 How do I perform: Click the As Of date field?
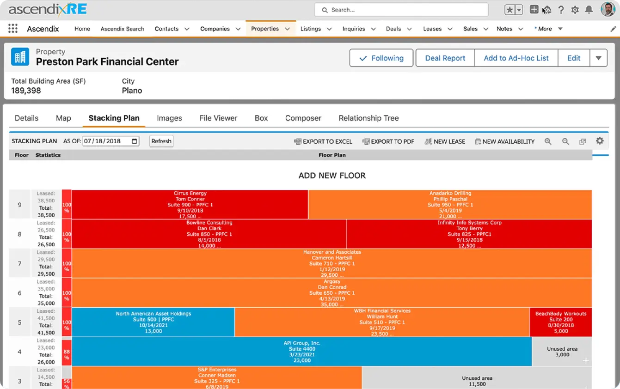[111, 141]
